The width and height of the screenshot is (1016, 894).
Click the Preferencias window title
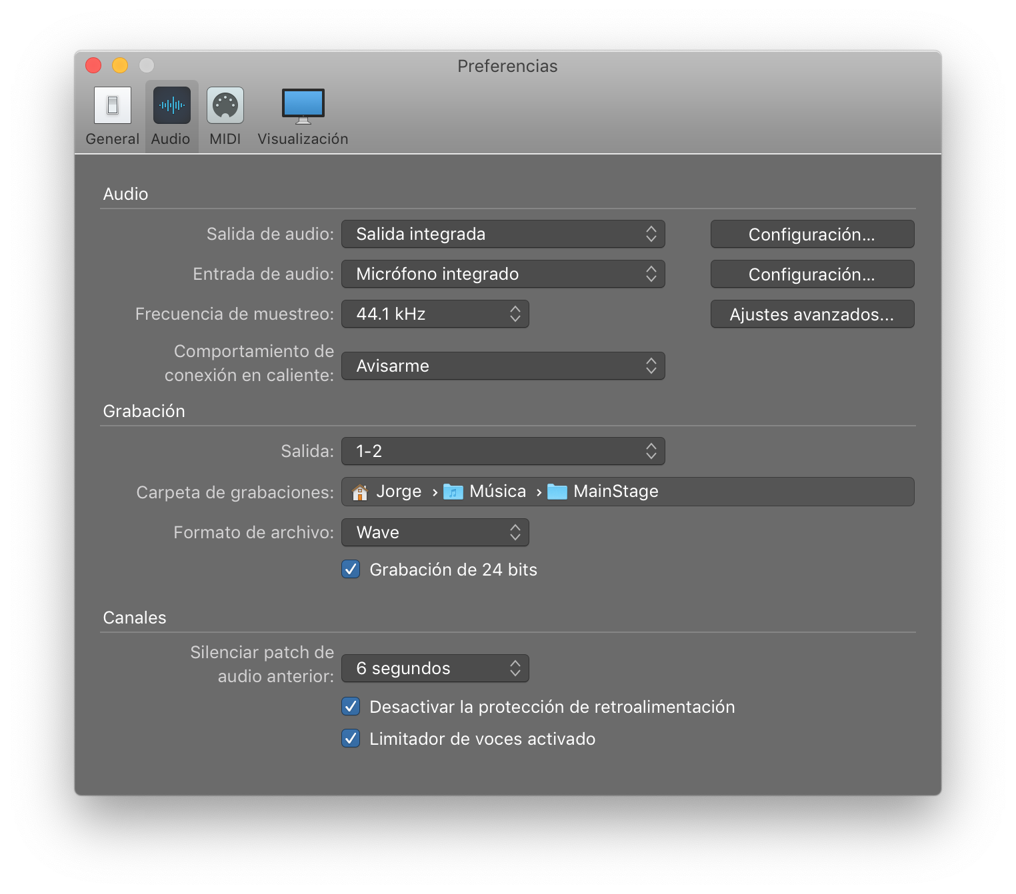click(507, 66)
